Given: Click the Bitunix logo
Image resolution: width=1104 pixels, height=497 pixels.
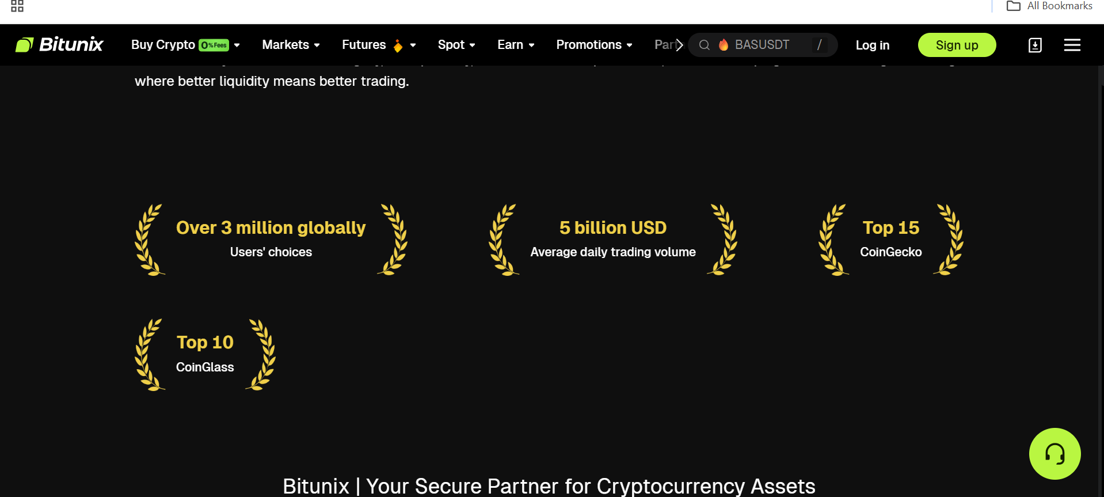Looking at the screenshot, I should pos(59,45).
